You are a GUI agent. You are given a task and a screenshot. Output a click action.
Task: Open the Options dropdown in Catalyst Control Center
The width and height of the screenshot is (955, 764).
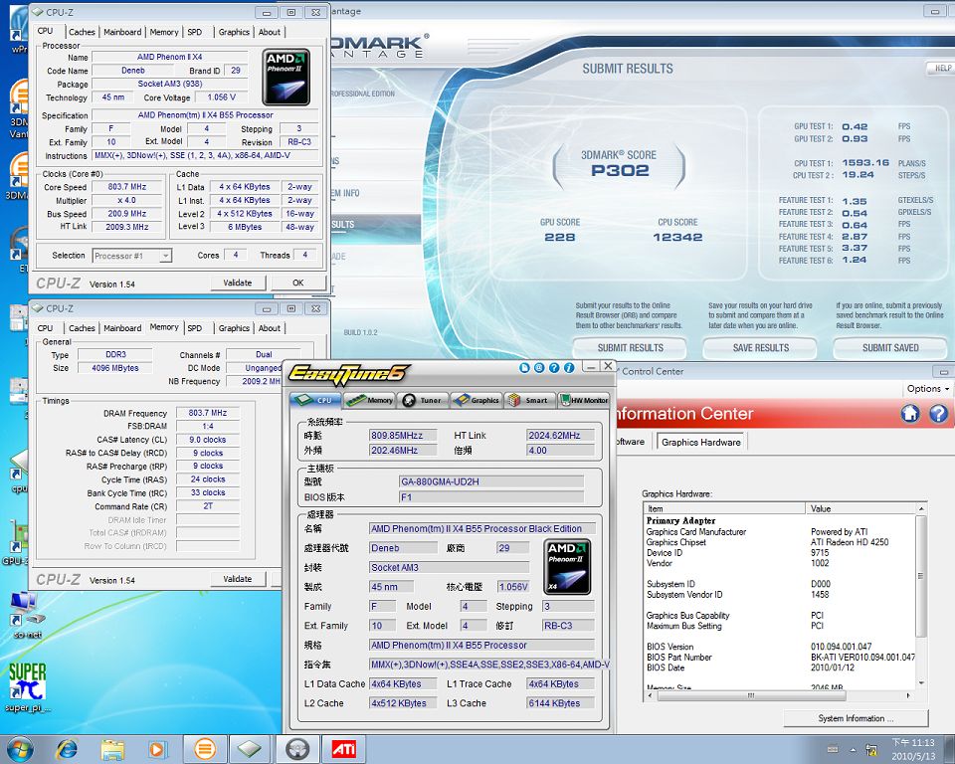point(928,389)
